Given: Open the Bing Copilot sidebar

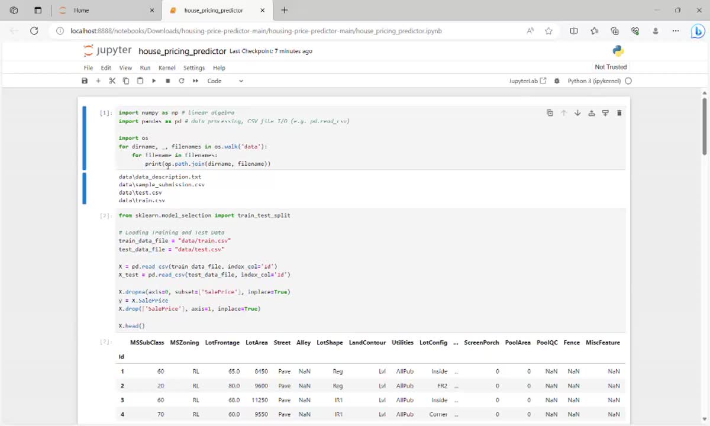Looking at the screenshot, I should (698, 31).
